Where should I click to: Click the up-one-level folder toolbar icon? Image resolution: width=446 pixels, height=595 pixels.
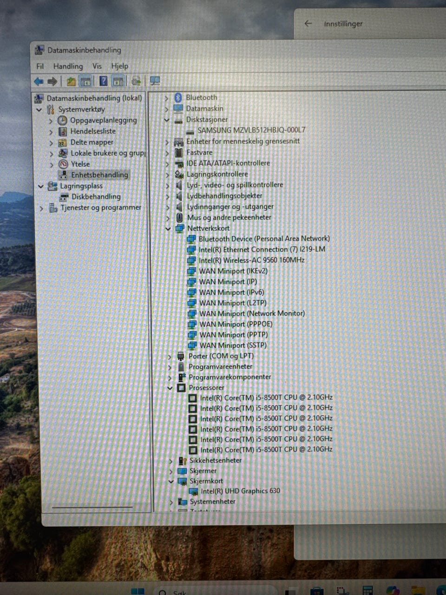click(71, 82)
